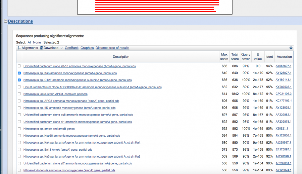Viewport: 302px width, 174px height.
Task: Open Nitrosospira sp. APG3 amoA link
Action: (71, 101)
